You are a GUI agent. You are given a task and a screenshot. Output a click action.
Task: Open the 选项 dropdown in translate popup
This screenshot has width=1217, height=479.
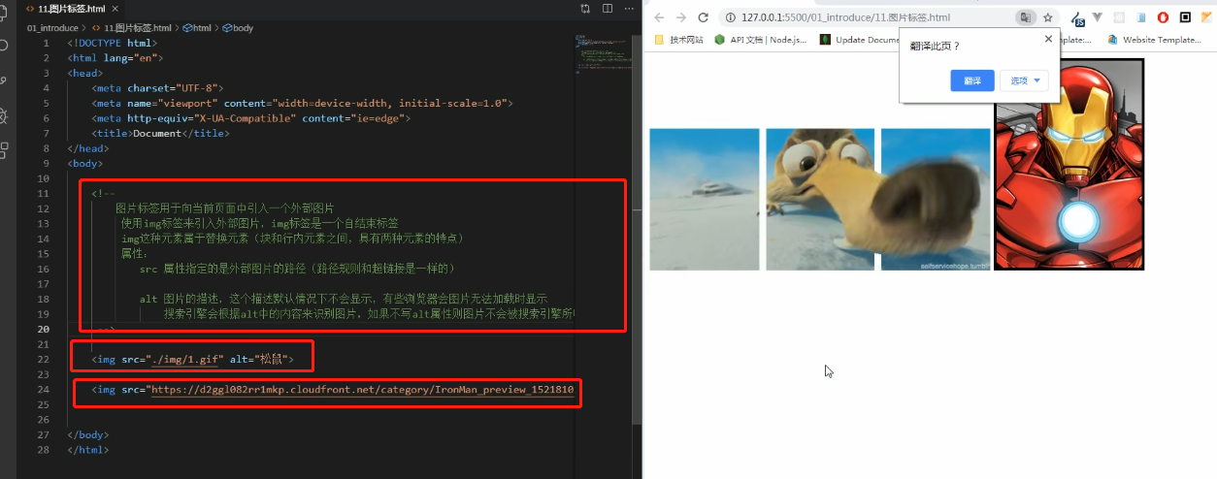pos(1024,80)
